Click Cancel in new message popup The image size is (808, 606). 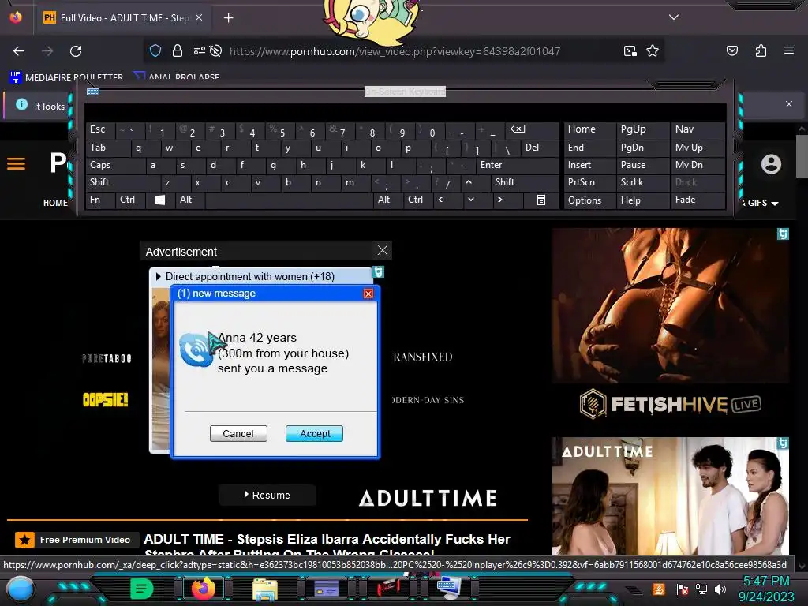[238, 433]
